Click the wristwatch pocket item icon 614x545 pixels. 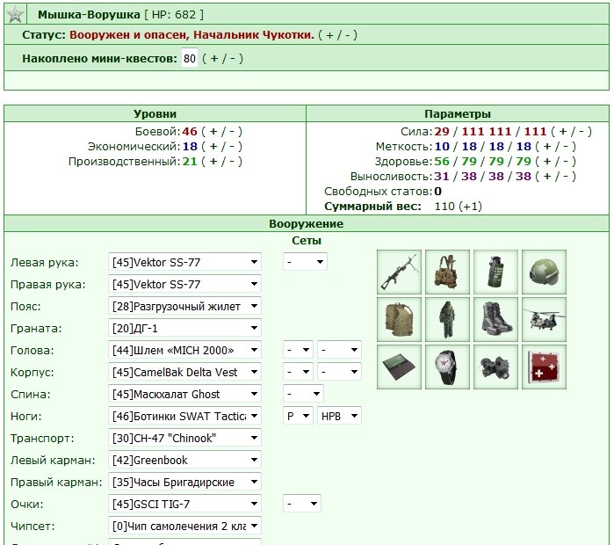[447, 367]
